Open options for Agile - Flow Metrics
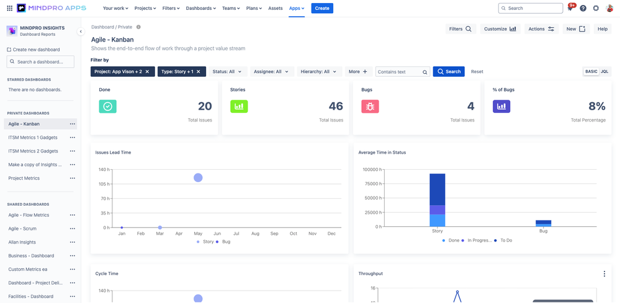Image resolution: width=620 pixels, height=303 pixels. point(73,215)
